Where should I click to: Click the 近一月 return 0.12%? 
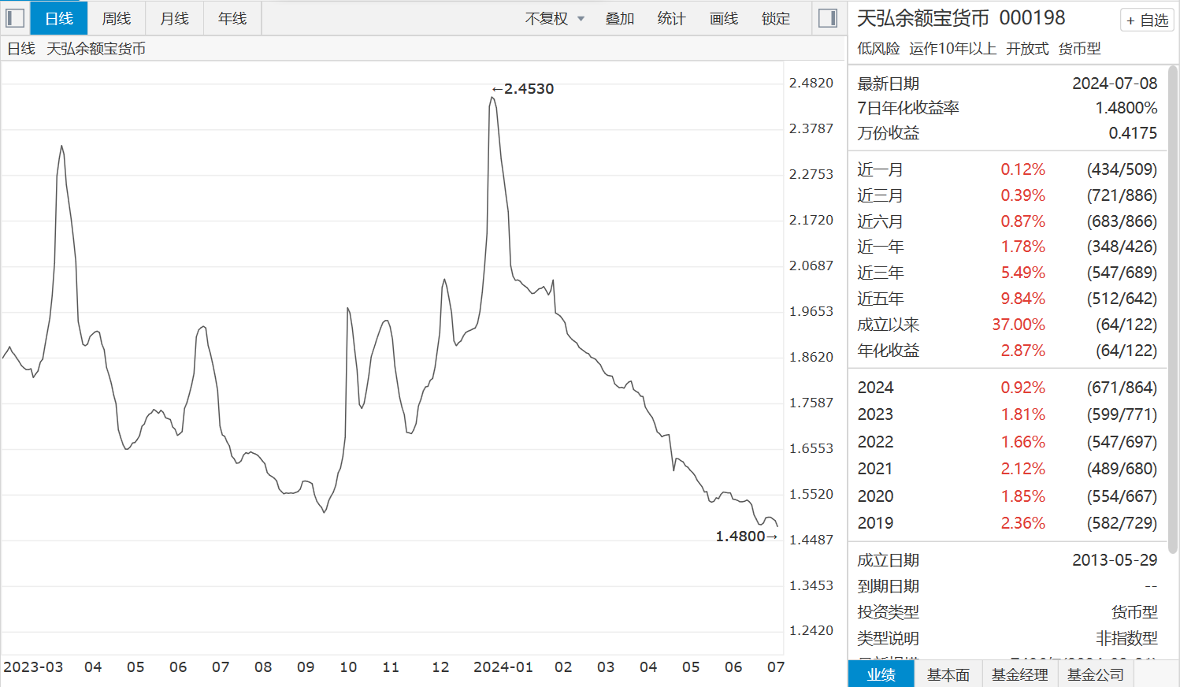pos(1022,169)
